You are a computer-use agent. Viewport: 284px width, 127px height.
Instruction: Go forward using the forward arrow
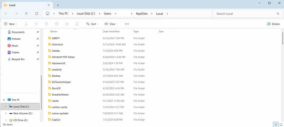click(x=16, y=14)
